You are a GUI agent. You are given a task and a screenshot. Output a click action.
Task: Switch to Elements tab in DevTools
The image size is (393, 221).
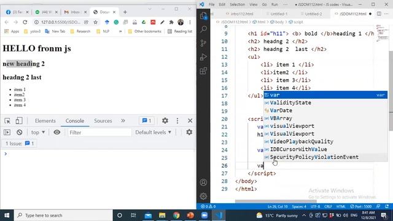[x=45, y=121]
